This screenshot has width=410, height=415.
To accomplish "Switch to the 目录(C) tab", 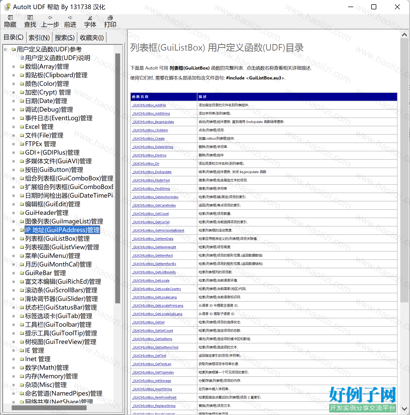I will coord(13,37).
